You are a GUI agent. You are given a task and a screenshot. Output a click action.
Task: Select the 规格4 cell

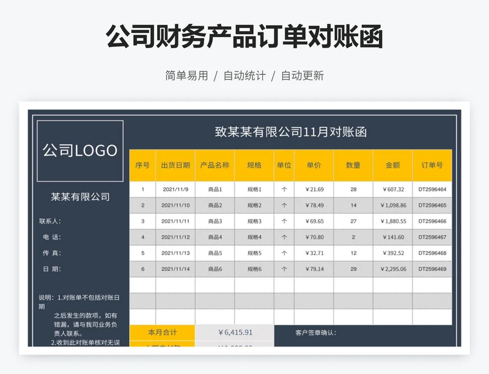pyautogui.click(x=254, y=237)
